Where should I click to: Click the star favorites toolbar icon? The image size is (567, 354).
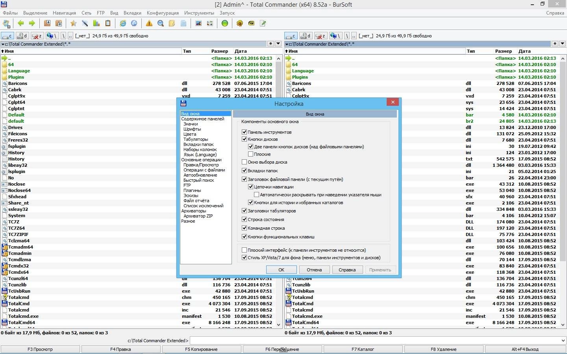(73, 23)
